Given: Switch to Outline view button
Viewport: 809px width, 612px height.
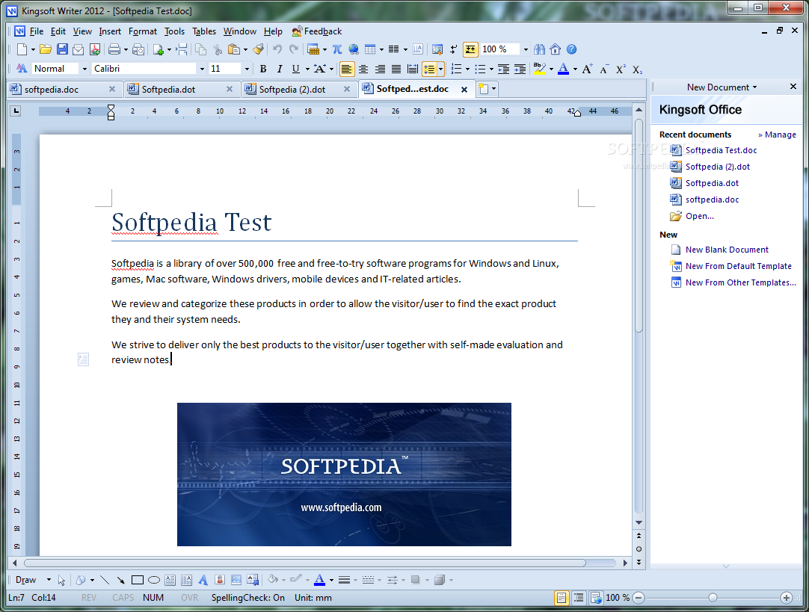Looking at the screenshot, I should coord(579,598).
